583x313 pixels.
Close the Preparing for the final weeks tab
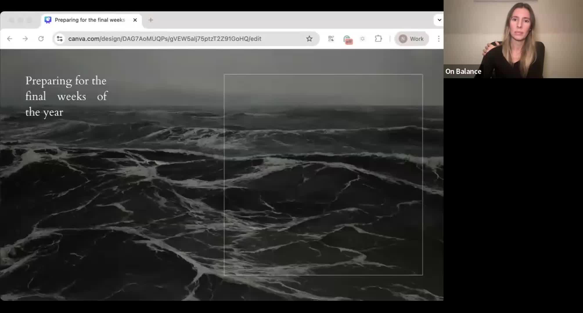135,20
